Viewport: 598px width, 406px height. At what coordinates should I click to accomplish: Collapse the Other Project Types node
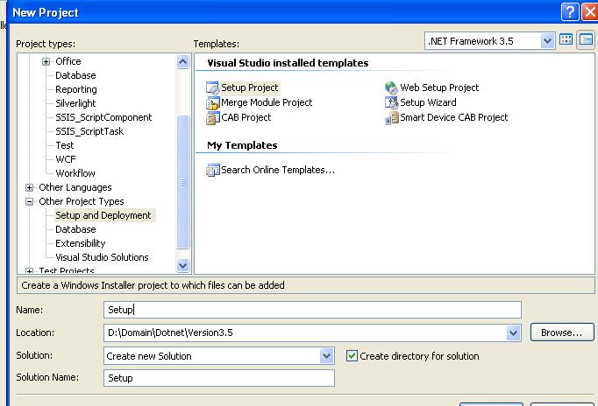point(29,201)
